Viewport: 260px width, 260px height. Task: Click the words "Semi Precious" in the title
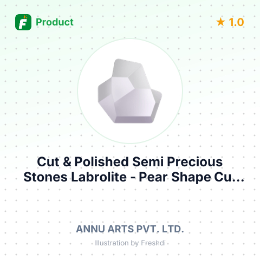[x=178, y=162]
